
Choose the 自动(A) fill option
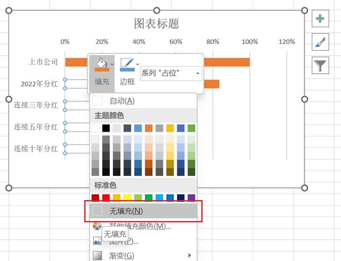143,101
